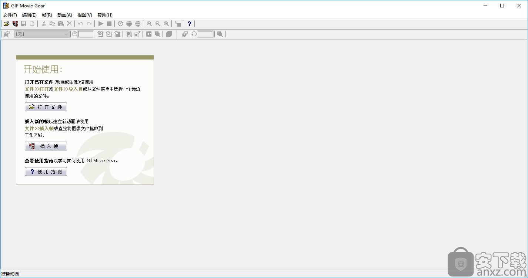The image size is (528, 278).
Task: Open the 视图(V) menu
Action: click(x=85, y=15)
